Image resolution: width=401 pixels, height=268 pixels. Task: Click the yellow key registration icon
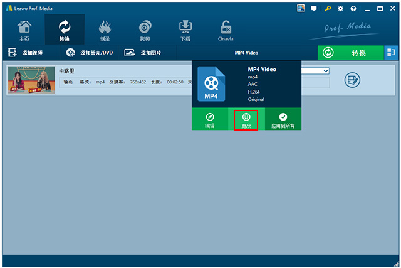click(x=328, y=8)
